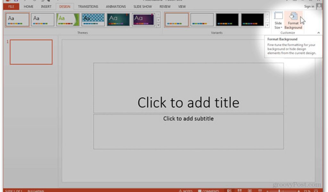This screenshot has height=192, width=328.
Task: Open the Format Background pane
Action: coord(293,20)
